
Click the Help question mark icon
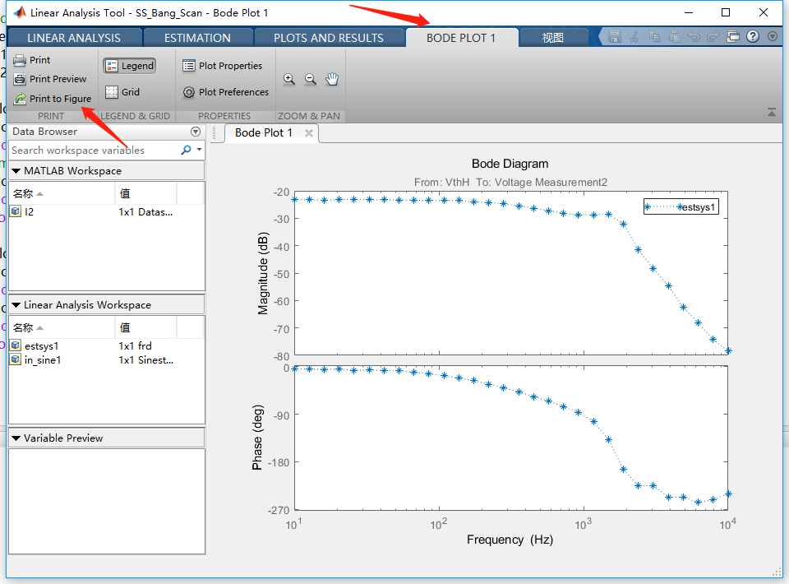coord(754,36)
